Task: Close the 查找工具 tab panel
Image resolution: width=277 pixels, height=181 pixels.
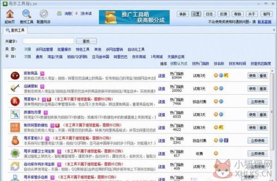Action: [274, 30]
